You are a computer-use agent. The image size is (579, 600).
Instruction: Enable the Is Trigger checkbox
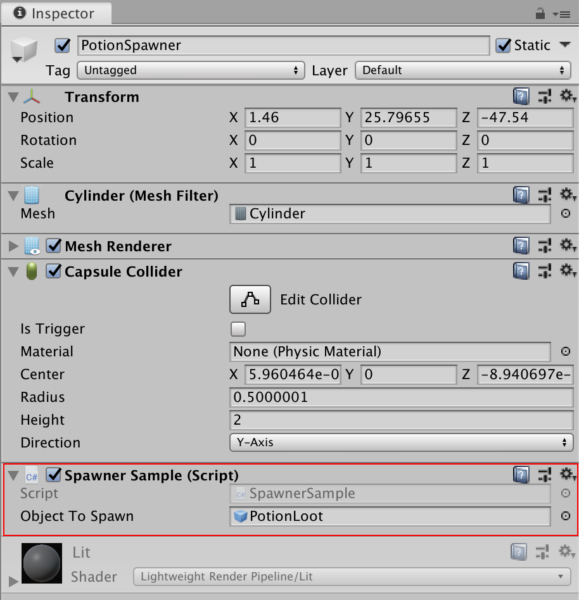tap(238, 329)
